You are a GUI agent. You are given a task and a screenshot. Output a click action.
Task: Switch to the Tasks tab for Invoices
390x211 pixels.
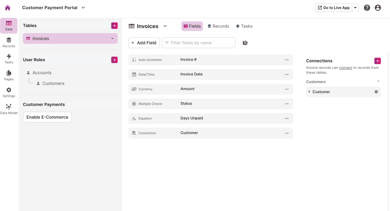point(244,26)
